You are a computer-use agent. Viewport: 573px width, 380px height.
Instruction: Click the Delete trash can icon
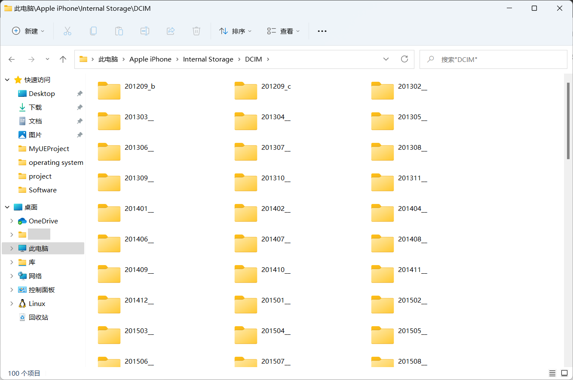pos(196,31)
